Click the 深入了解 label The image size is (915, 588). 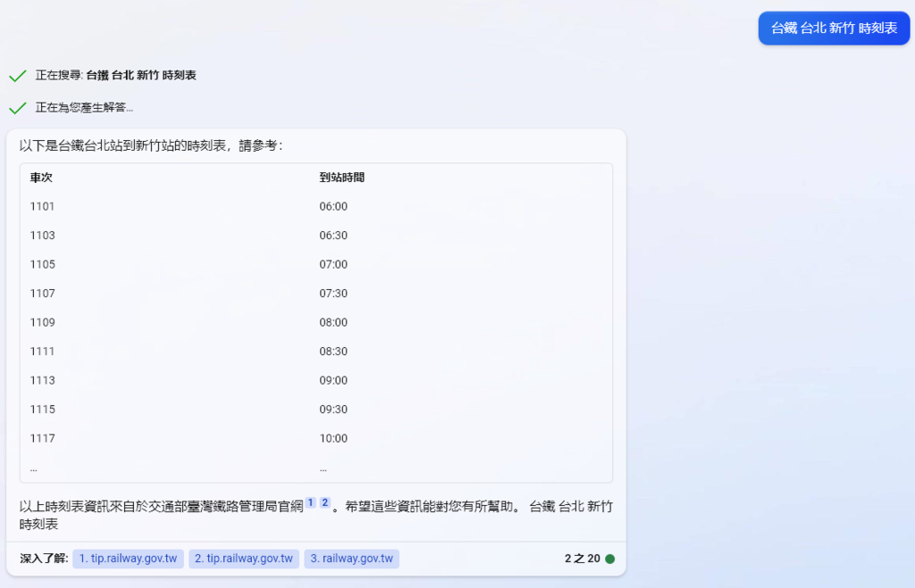click(x=44, y=559)
